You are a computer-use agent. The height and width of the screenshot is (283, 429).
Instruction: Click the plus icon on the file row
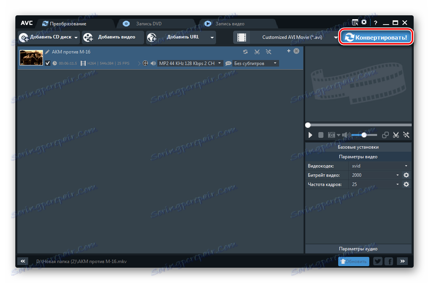[x=289, y=51]
